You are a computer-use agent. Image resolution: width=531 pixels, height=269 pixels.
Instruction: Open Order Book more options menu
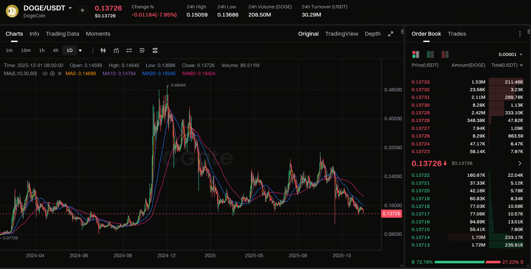(520, 34)
